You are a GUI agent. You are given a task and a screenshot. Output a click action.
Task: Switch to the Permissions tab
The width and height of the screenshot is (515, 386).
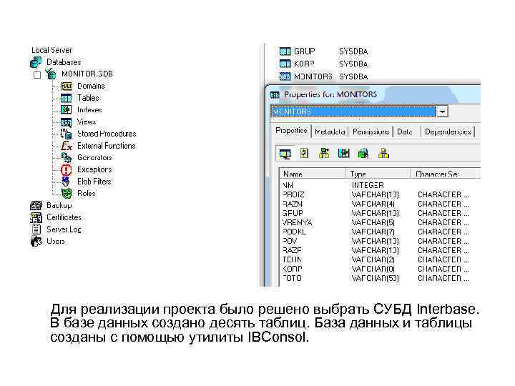pos(371,132)
